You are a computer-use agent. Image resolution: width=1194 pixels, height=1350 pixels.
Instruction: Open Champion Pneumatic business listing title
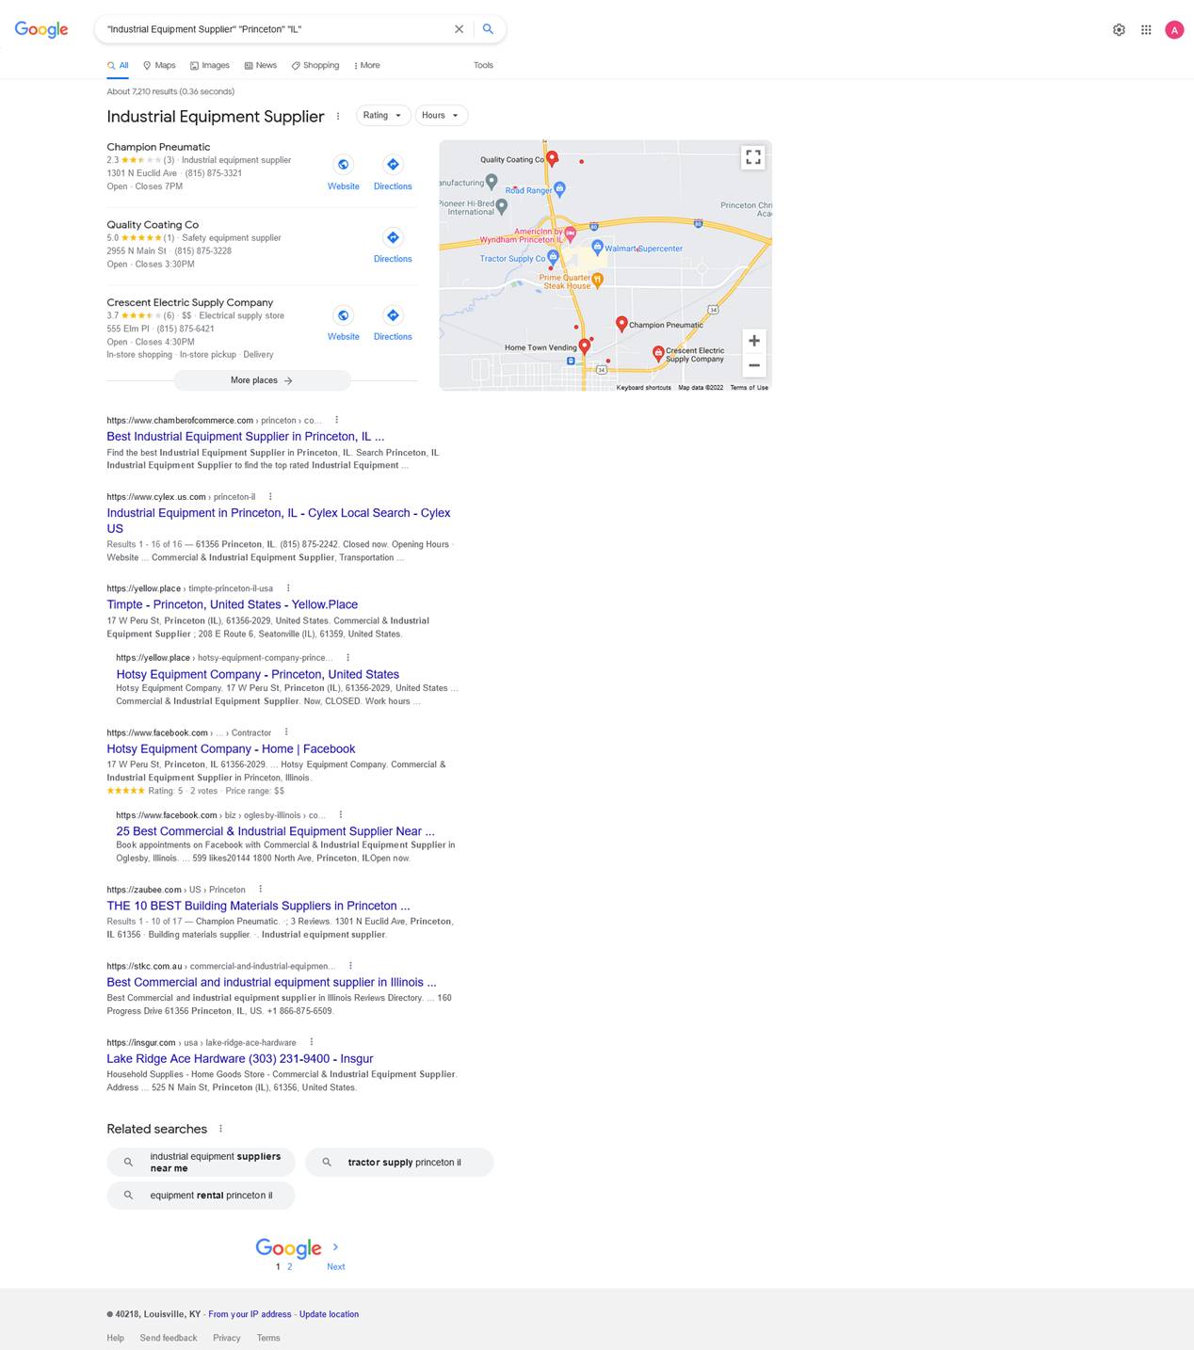(x=158, y=147)
